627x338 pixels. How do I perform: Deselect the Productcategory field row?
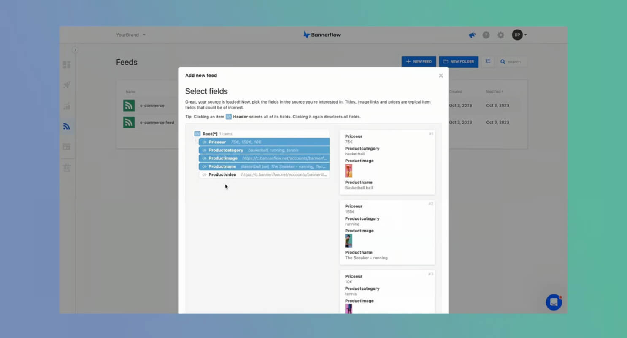(x=264, y=150)
